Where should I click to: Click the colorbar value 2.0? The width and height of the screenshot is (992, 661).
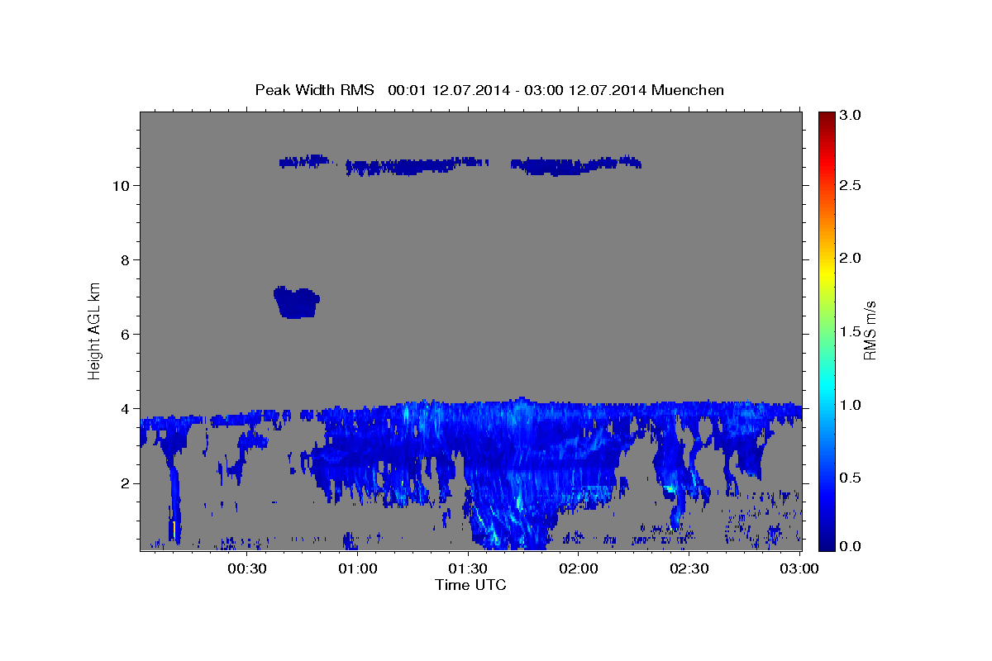coord(851,259)
